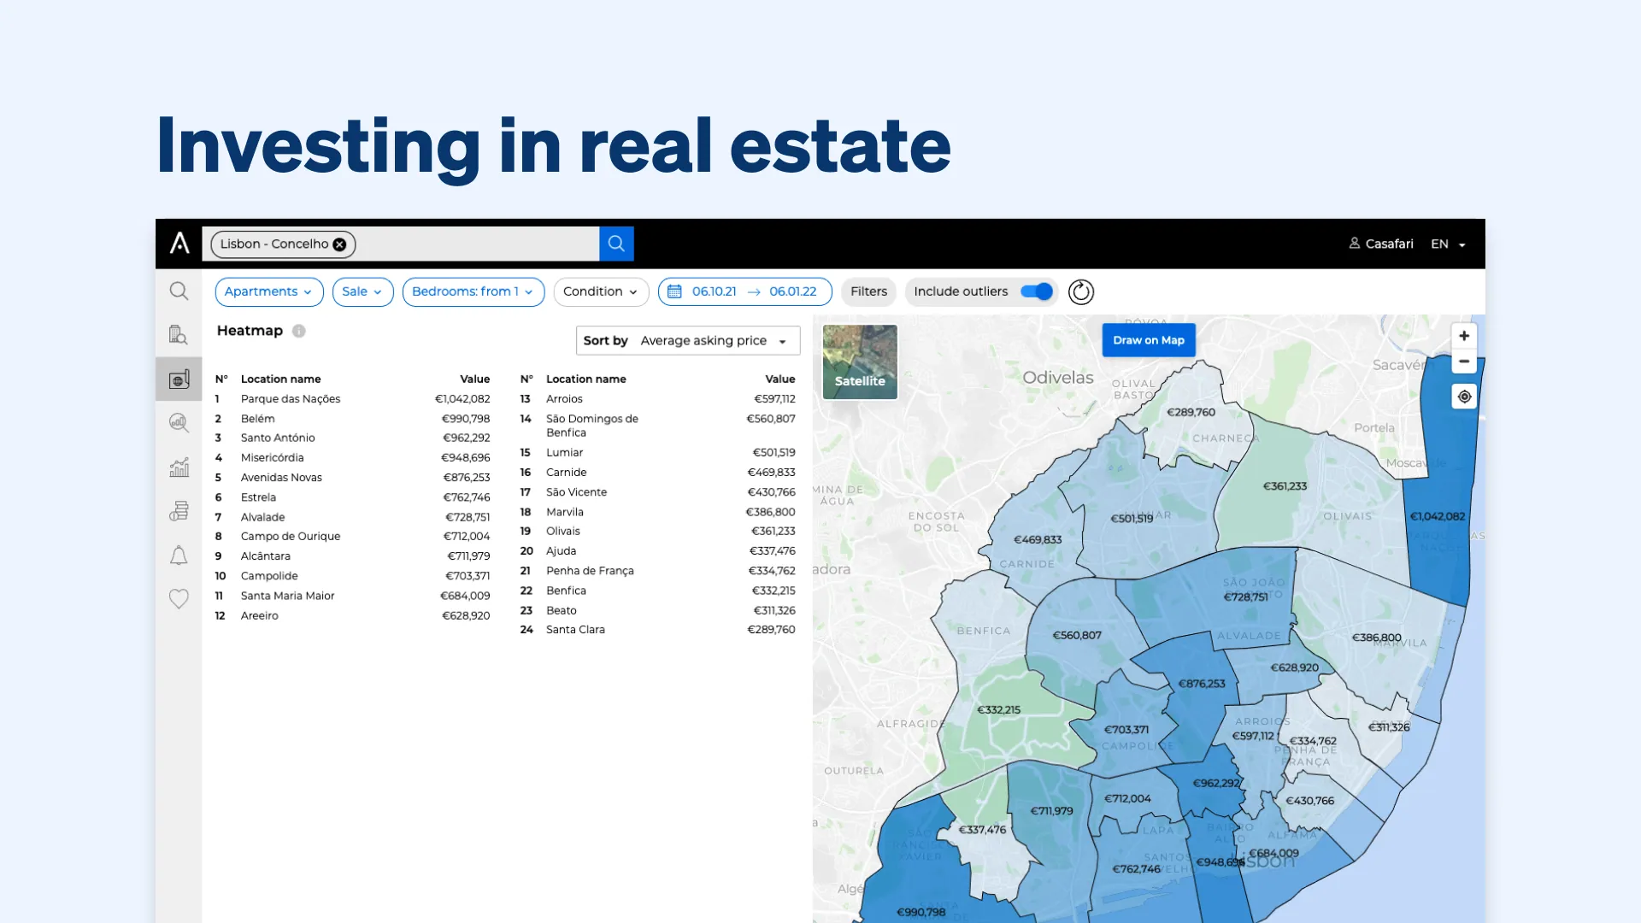Click the blue search magnifier button

pos(616,244)
